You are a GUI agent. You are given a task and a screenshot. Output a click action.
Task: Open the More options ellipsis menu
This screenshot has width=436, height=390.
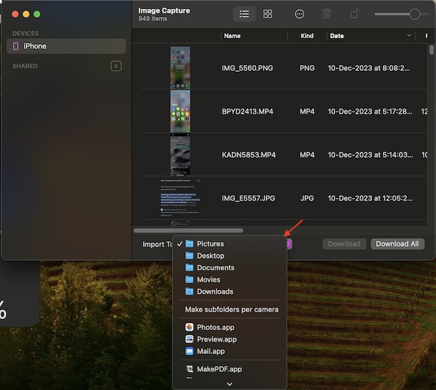point(300,14)
